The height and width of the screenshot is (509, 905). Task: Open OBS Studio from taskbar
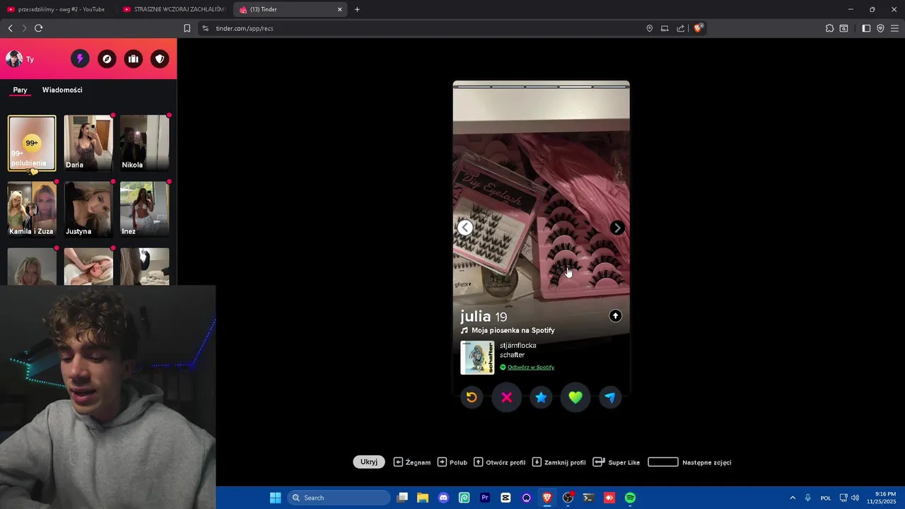coord(568,498)
